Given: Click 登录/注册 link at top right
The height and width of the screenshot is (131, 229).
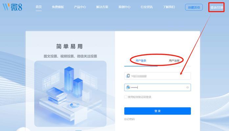Looking at the screenshot, I should (217, 8).
